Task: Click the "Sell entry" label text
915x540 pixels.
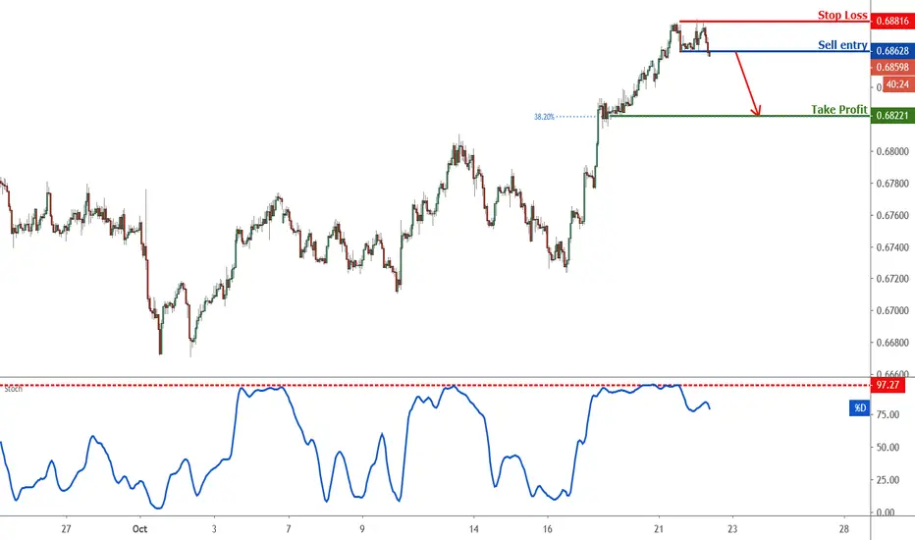Action: (x=842, y=45)
